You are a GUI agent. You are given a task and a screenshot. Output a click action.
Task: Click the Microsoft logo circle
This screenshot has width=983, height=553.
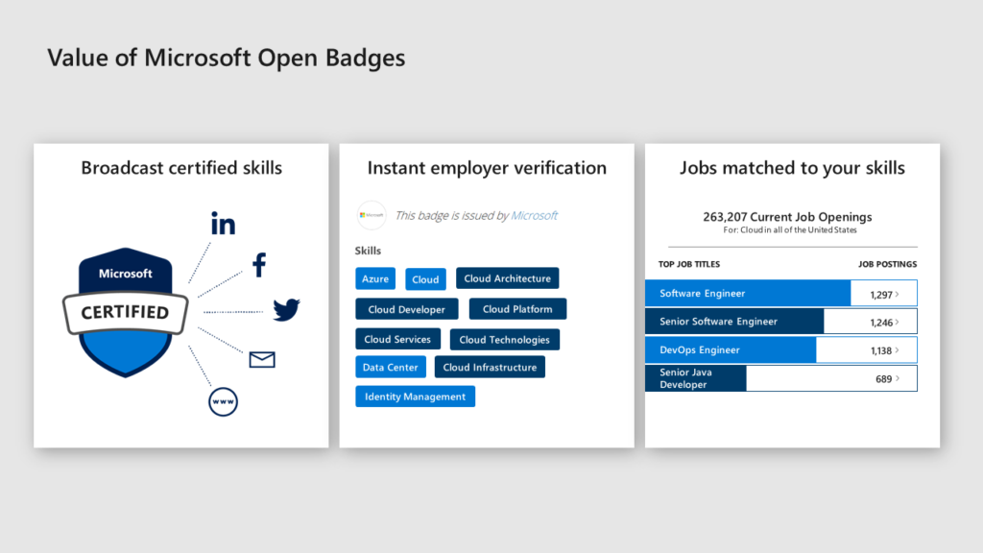click(x=372, y=215)
